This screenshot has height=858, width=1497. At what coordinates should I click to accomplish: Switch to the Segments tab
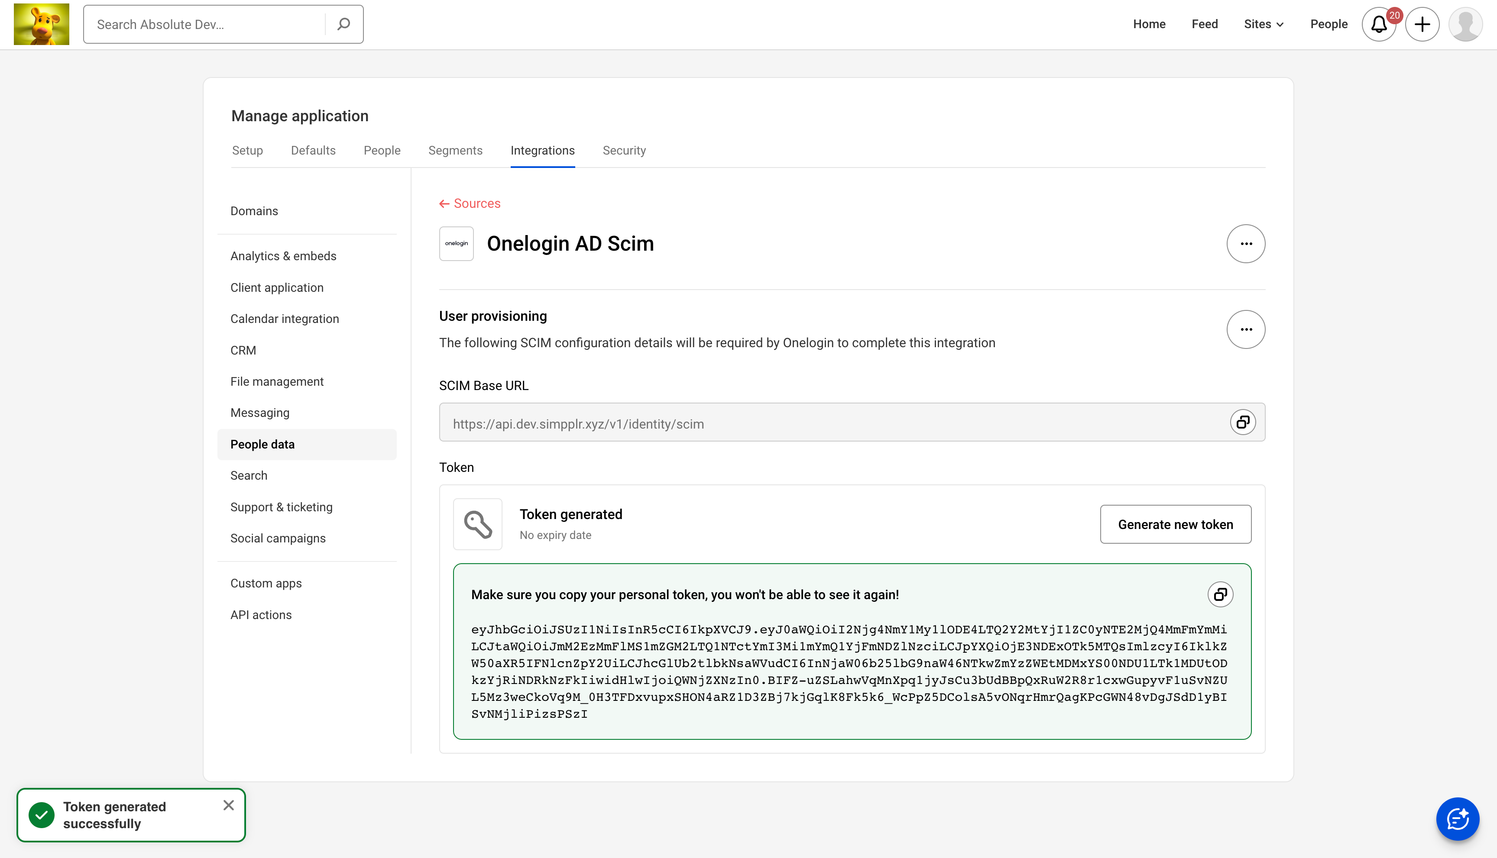(455, 150)
